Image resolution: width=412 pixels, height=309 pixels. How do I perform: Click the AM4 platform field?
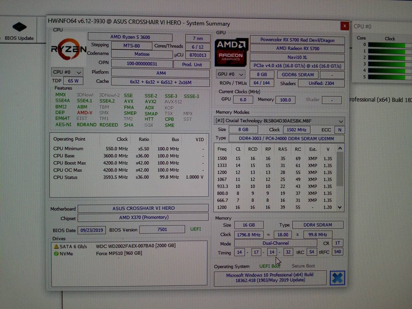(x=161, y=73)
